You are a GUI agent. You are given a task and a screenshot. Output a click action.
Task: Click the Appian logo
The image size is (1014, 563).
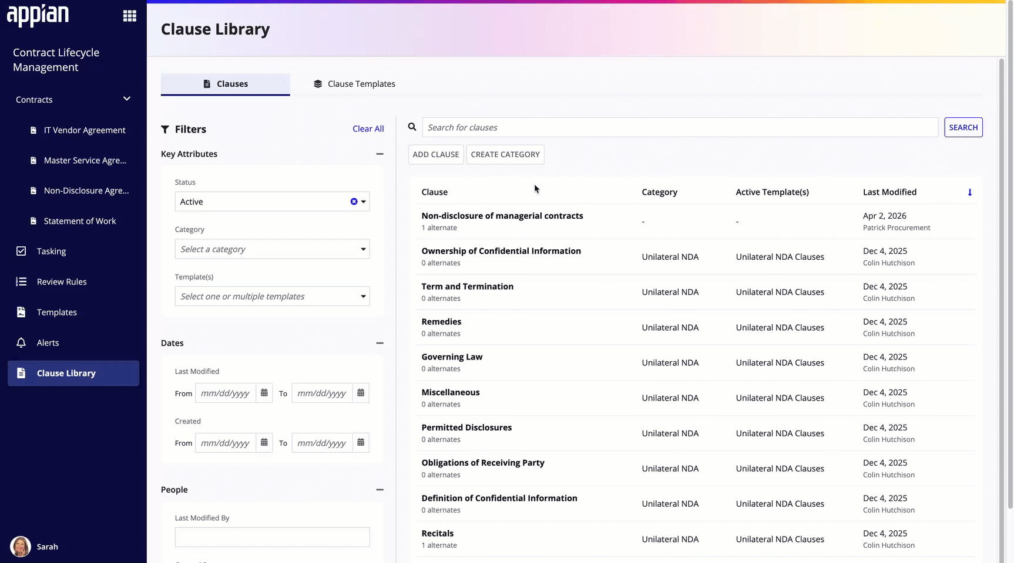coord(38,15)
